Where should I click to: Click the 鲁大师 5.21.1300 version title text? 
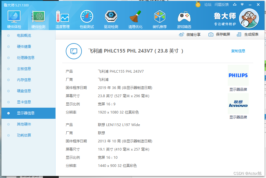(x=16, y=5)
